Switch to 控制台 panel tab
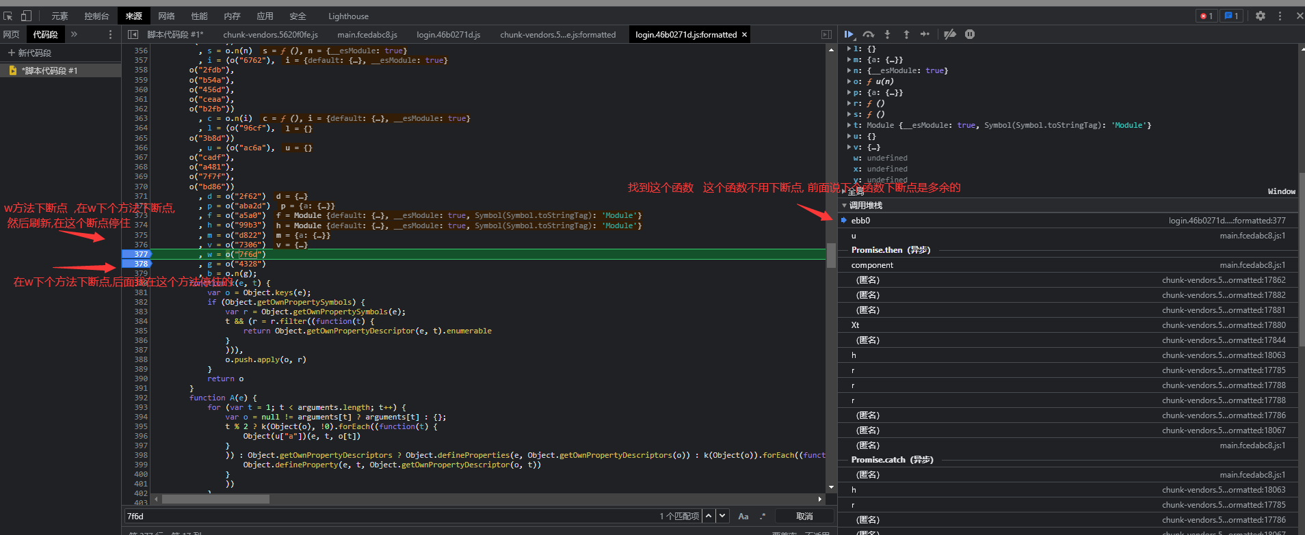 point(96,16)
